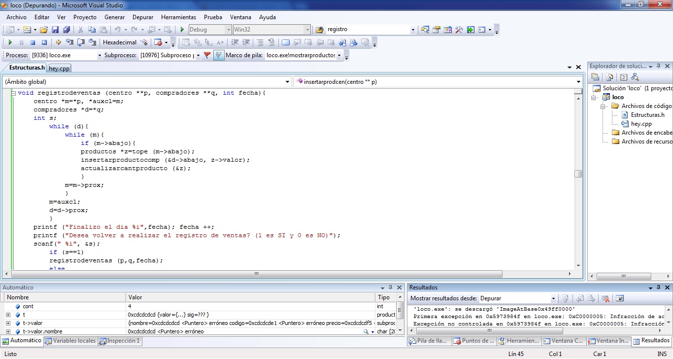Start debugging with the standard-toolbar green arrow beside Debug
The image size is (673, 359).
[182, 30]
